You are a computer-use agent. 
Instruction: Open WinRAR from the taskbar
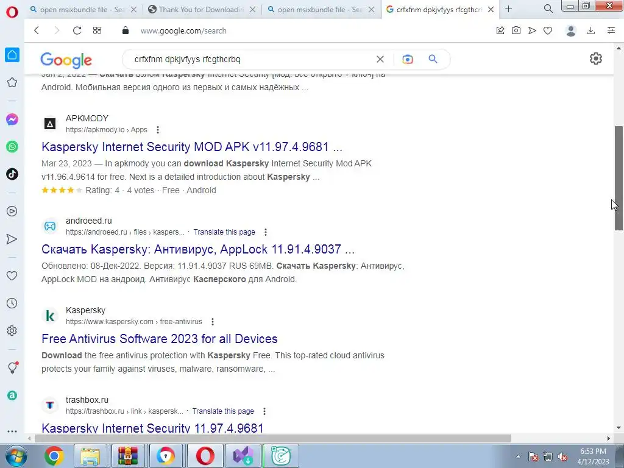[x=128, y=456]
